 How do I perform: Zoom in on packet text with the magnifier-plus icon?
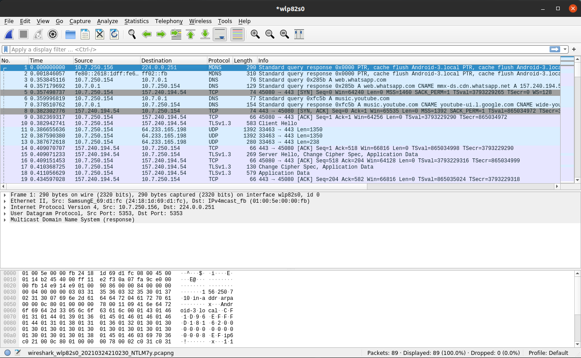click(x=255, y=34)
